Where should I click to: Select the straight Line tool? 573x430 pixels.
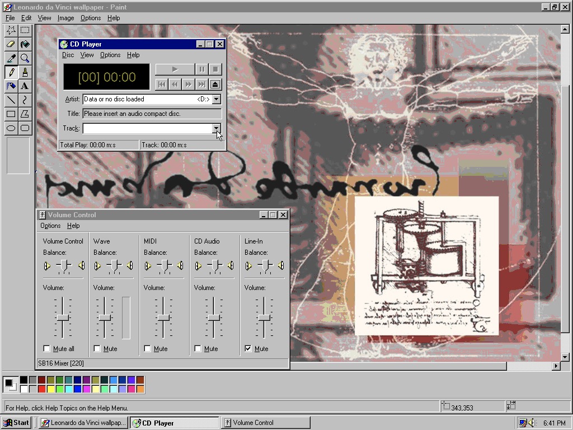click(11, 100)
